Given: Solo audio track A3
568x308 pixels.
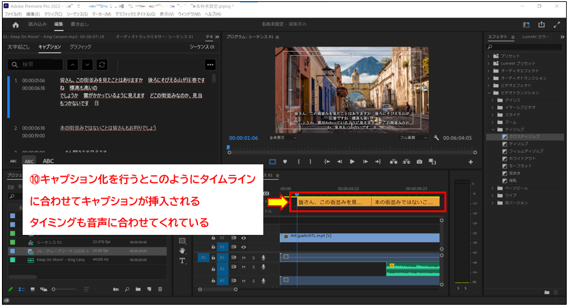Looking at the screenshot, I should pos(254,281).
